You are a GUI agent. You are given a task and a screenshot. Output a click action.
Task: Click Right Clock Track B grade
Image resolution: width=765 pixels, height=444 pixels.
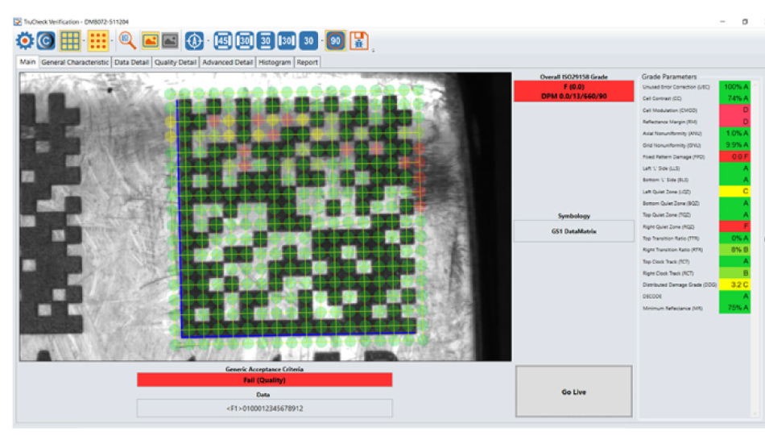734,273
